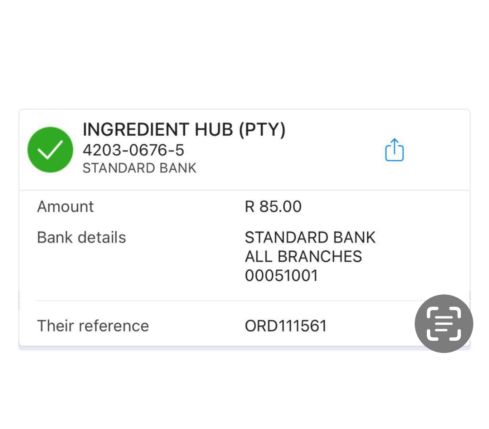Select the reference ORD111561
Image resolution: width=489 pixels, height=429 pixels.
286,326
